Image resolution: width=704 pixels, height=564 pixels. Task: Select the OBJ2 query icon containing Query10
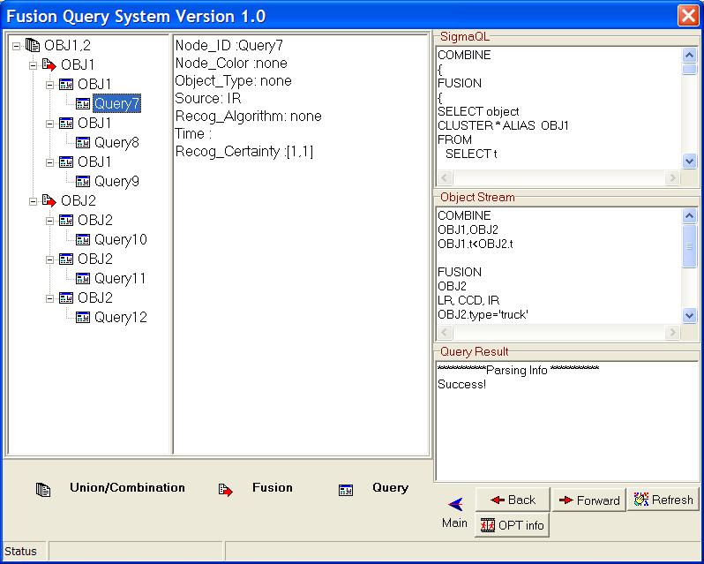tap(66, 221)
